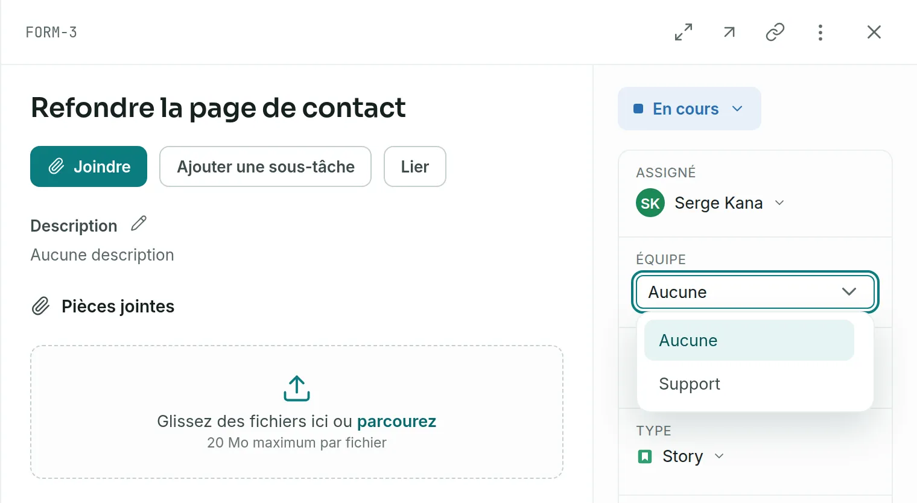The image size is (917, 503).
Task: Click the TYPE field label
Action: pyautogui.click(x=654, y=431)
